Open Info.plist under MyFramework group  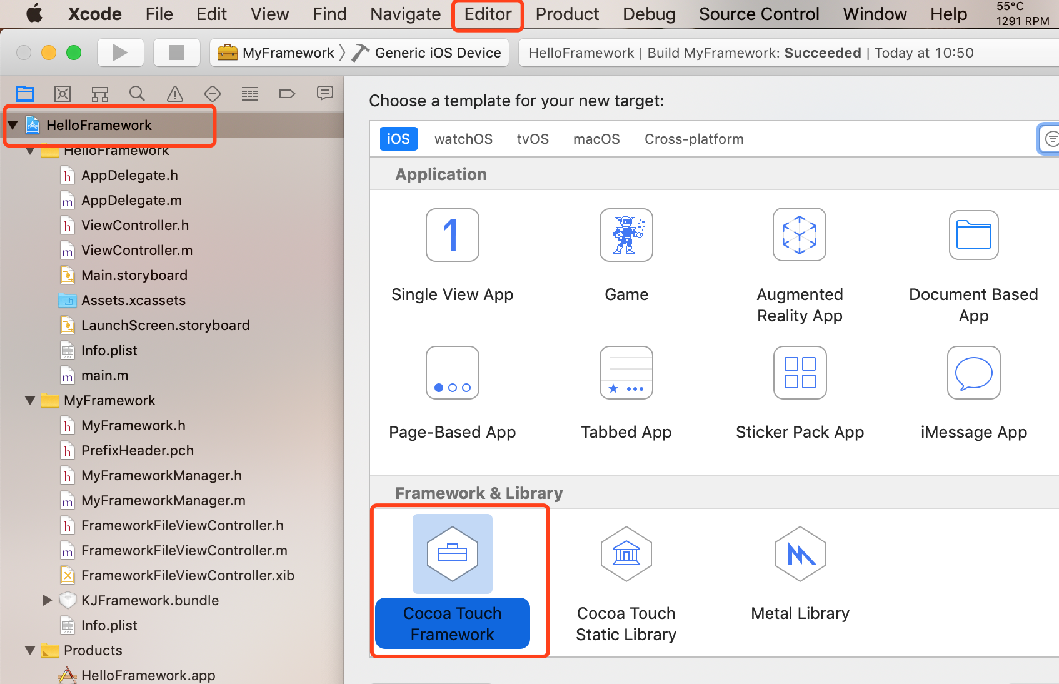coord(109,625)
